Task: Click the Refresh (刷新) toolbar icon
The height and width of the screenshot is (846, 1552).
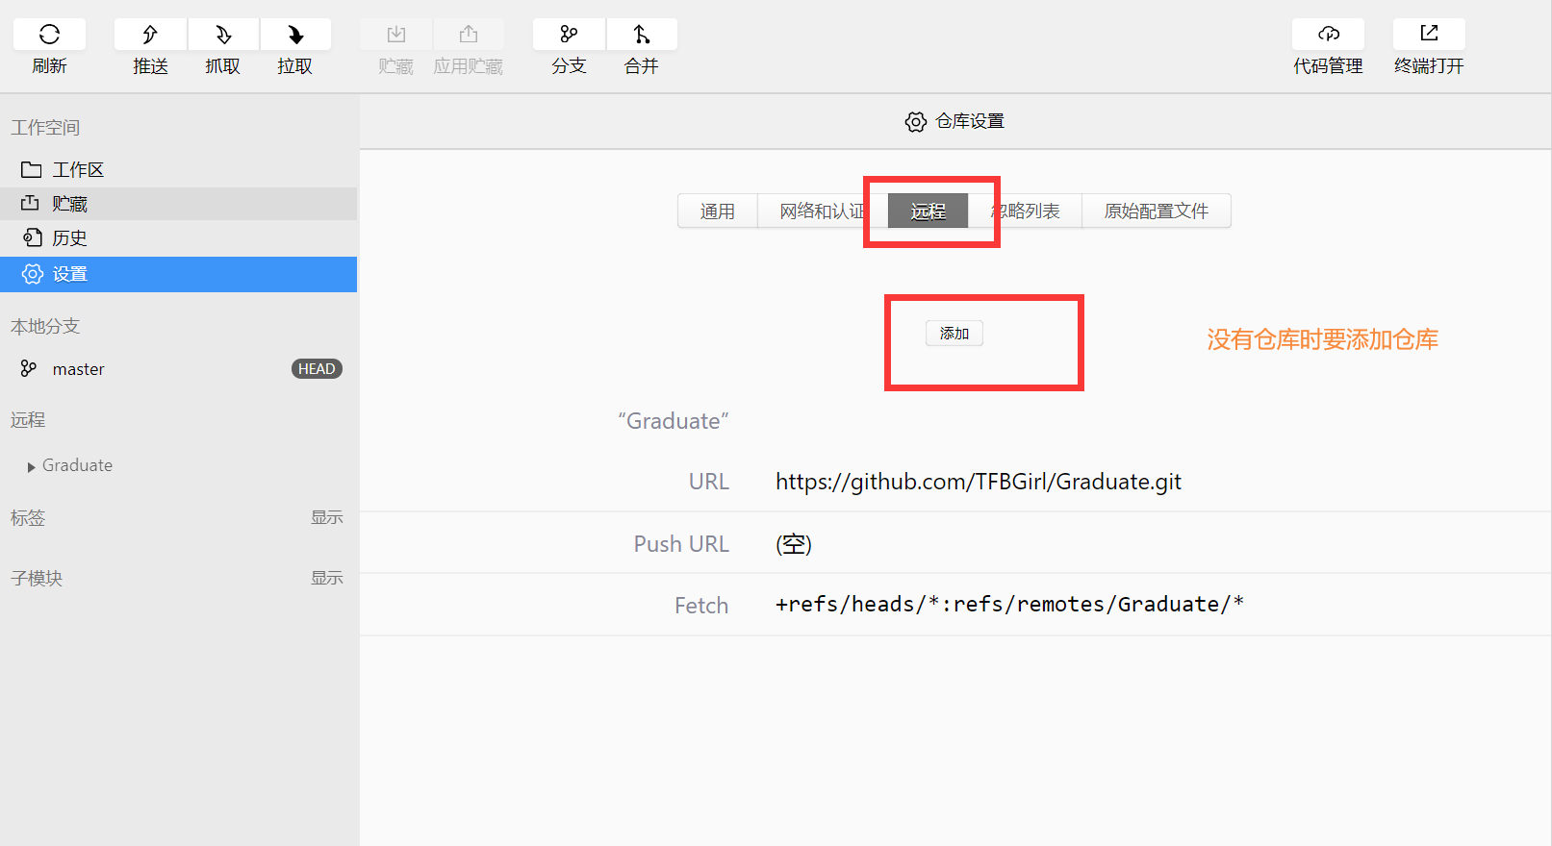Action: click(49, 35)
